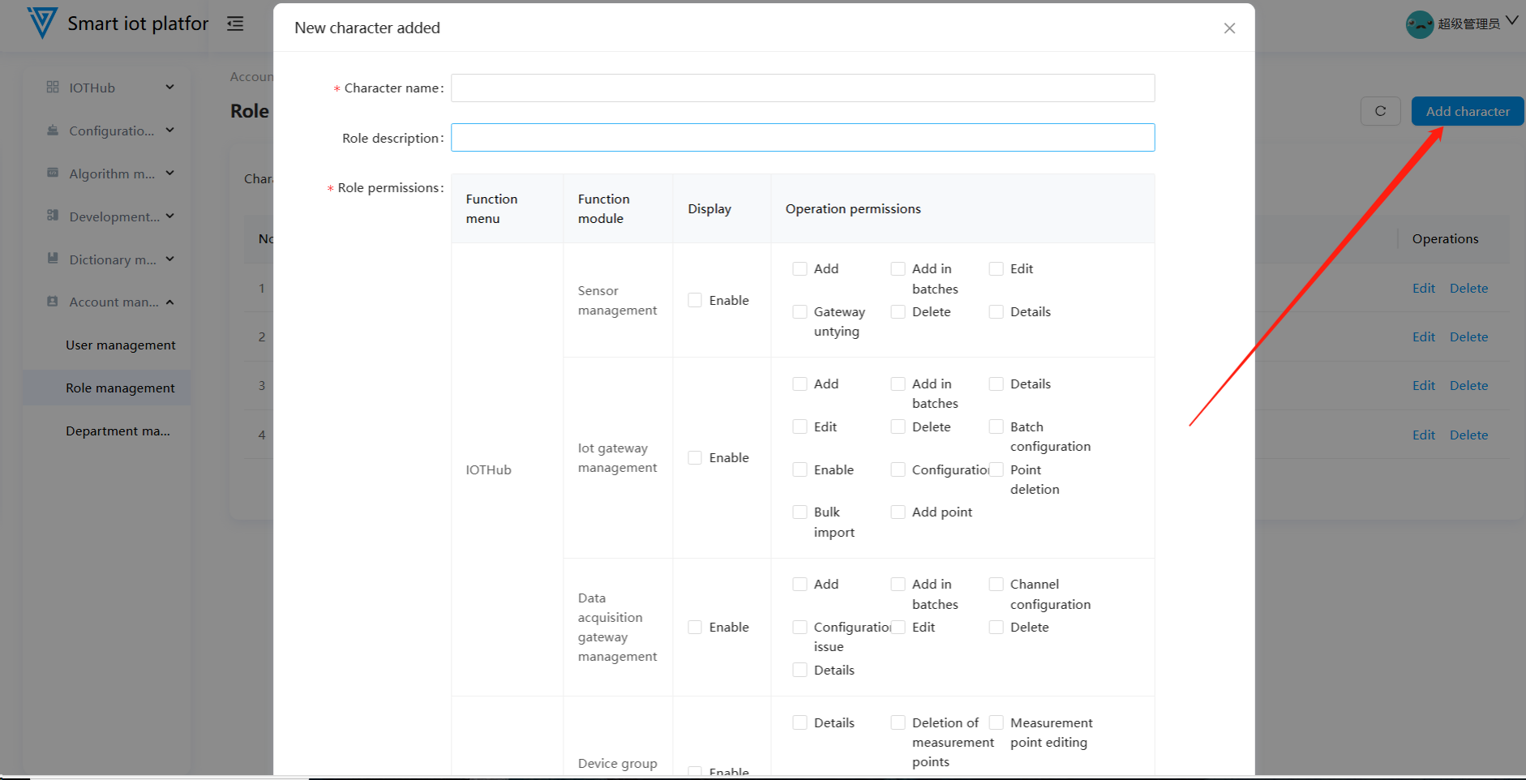
Task: Enable display for Sensor management
Action: [695, 300]
